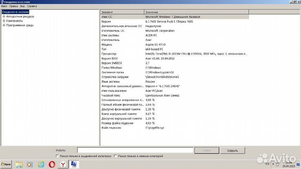
Task: Select the Имя ОС row
Action: tap(175, 17)
